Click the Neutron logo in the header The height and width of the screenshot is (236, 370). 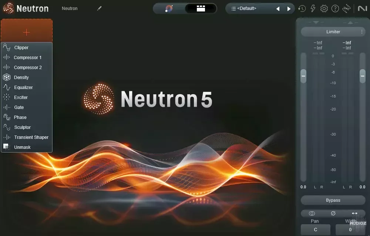click(26, 8)
